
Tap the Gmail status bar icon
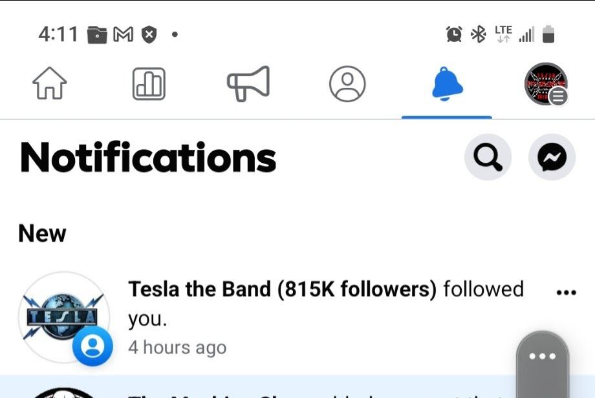(x=123, y=34)
